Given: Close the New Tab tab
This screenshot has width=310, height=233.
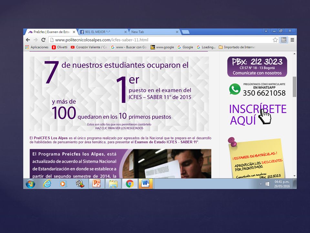Looking at the screenshot, I should pos(177,32).
